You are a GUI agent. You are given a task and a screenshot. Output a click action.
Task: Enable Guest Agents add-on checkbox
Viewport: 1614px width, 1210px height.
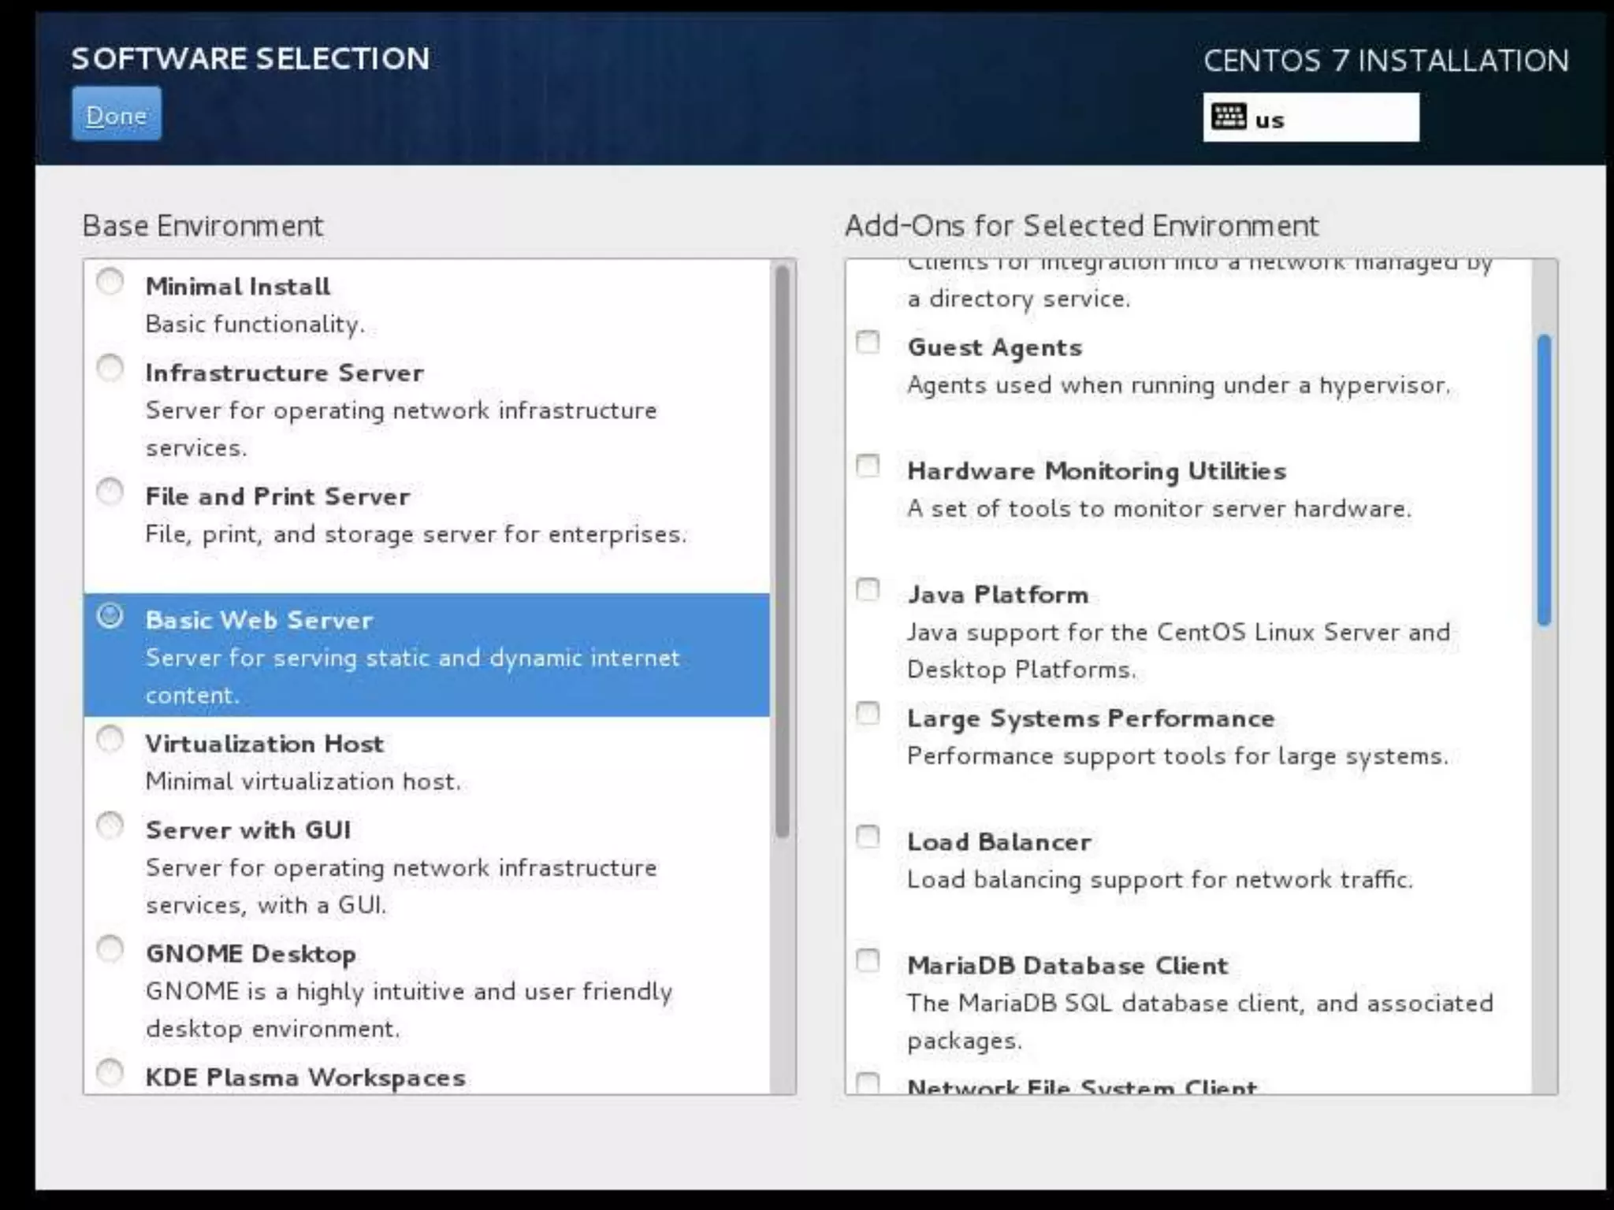[868, 343]
